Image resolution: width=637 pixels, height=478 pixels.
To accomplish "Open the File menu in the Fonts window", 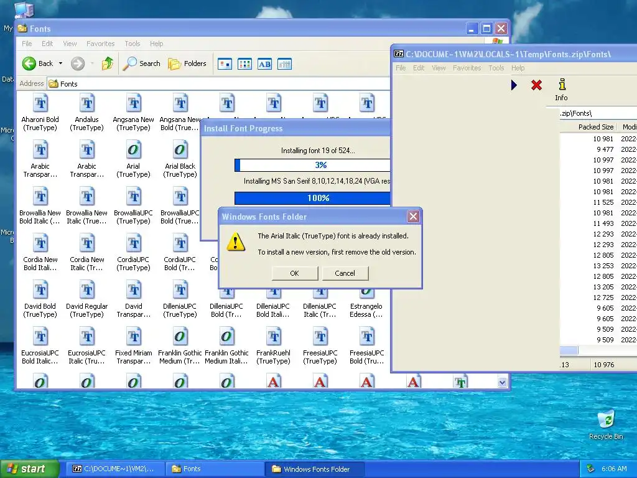I will 27,44.
